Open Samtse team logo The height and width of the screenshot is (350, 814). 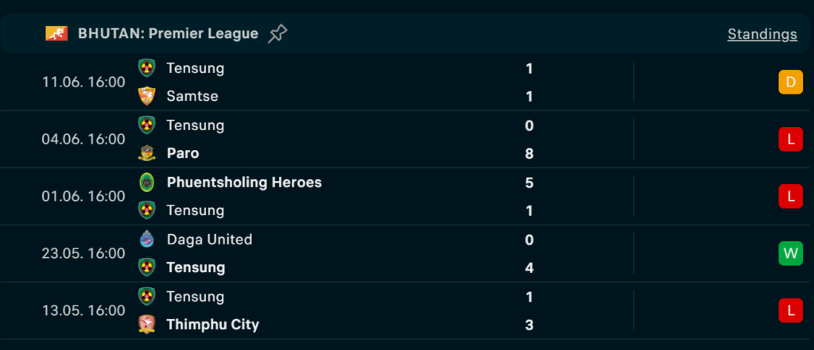[x=147, y=96]
